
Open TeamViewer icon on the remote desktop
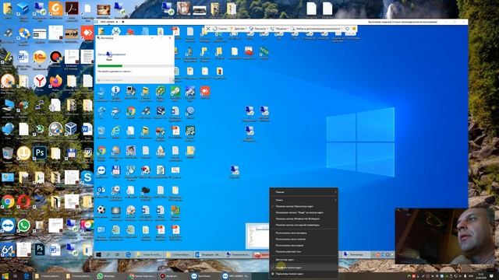[x=101, y=170]
